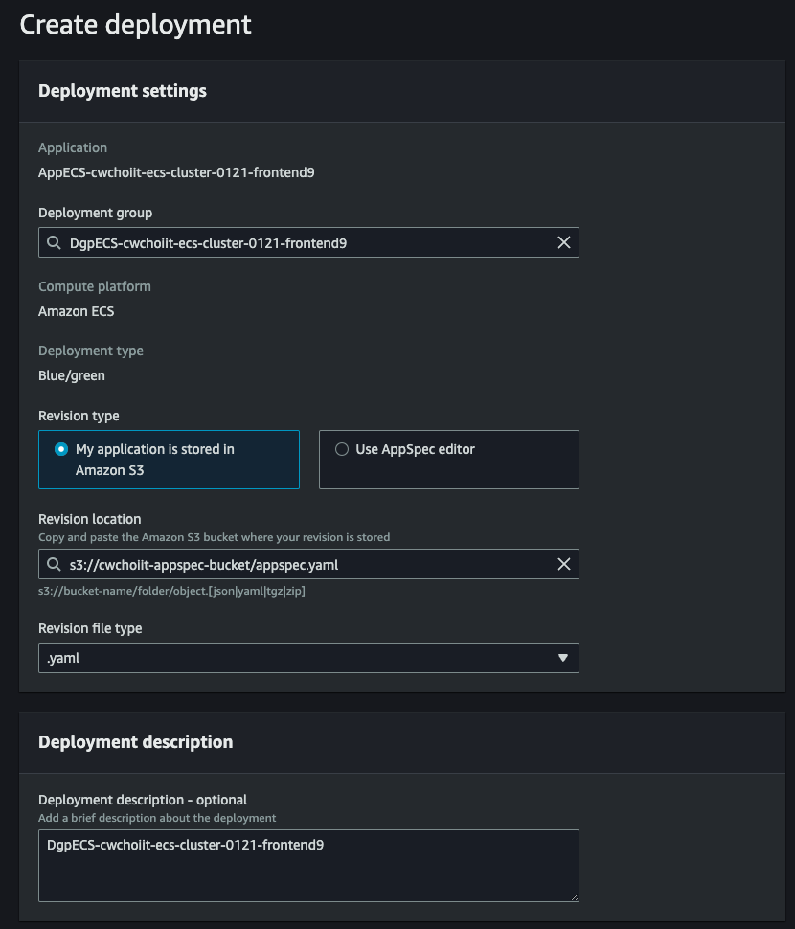Click inside the Deployment description text area

click(x=308, y=866)
